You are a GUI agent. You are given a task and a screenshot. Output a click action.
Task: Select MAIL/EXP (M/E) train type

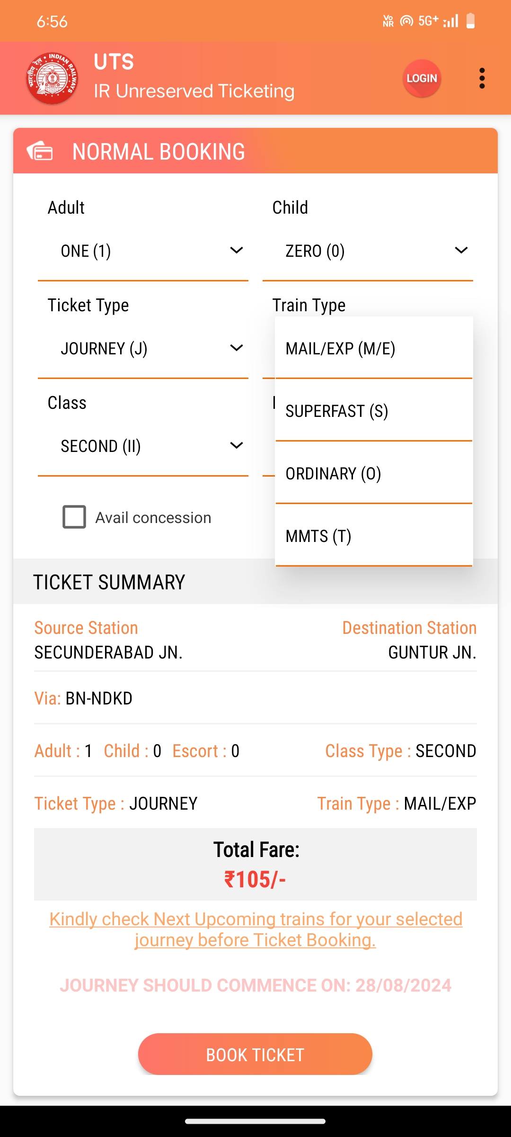tap(374, 348)
